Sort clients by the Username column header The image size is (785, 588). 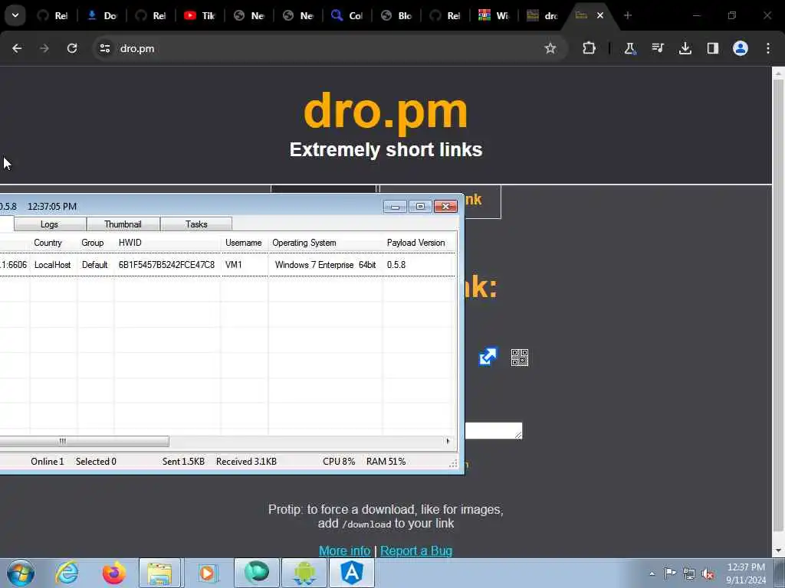point(245,243)
